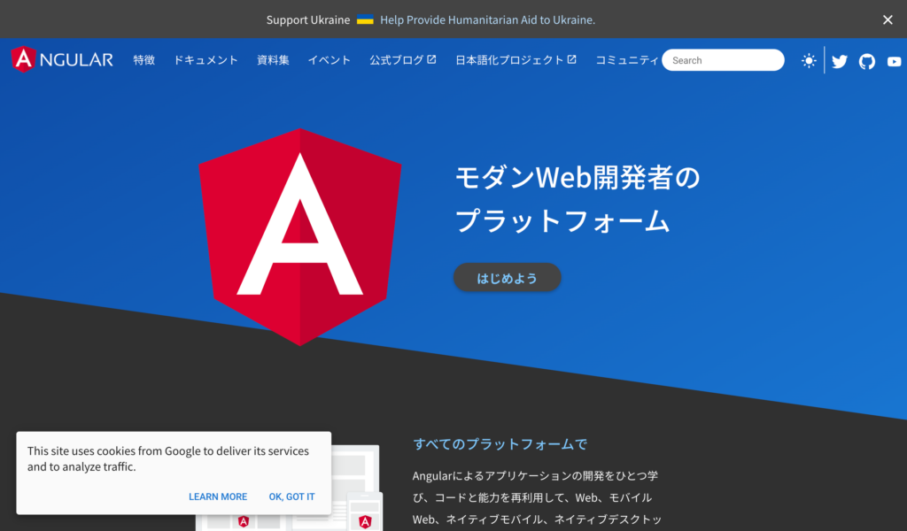Screen dimensions: 907x531
Task: Open the 特徴 menu item
Action: click(144, 60)
